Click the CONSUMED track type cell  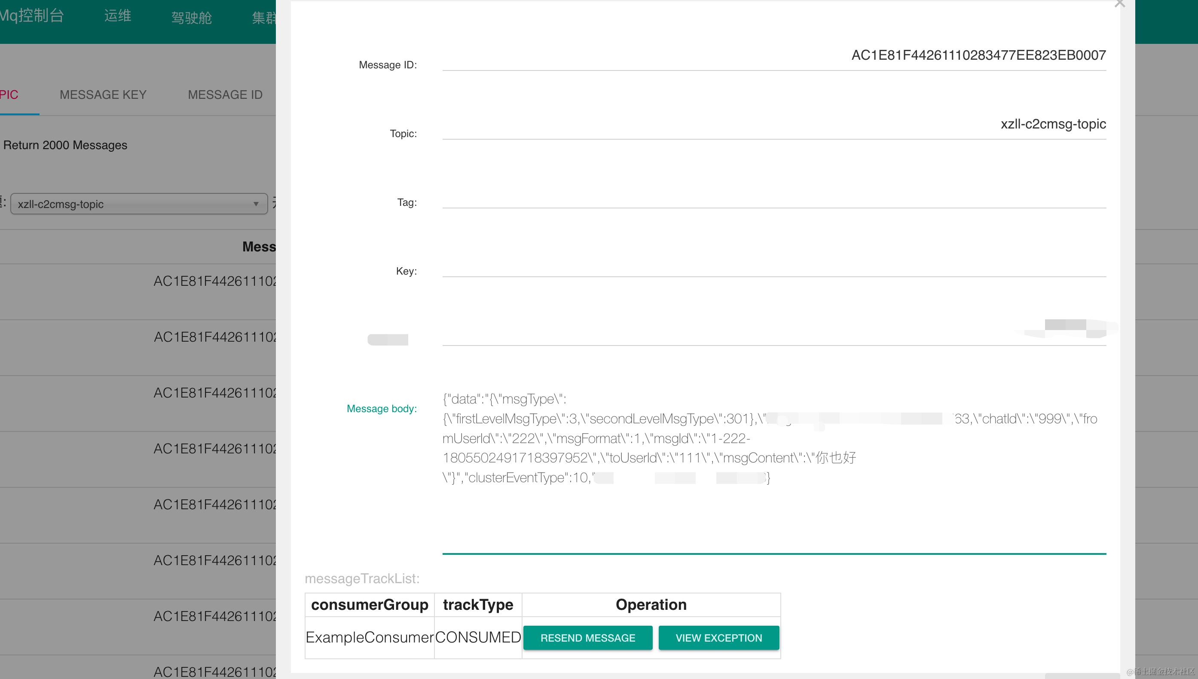point(478,637)
